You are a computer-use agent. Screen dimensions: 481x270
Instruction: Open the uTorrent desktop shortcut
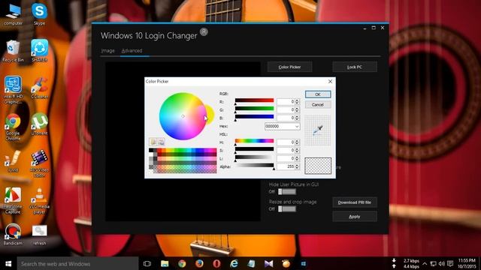coord(39,124)
